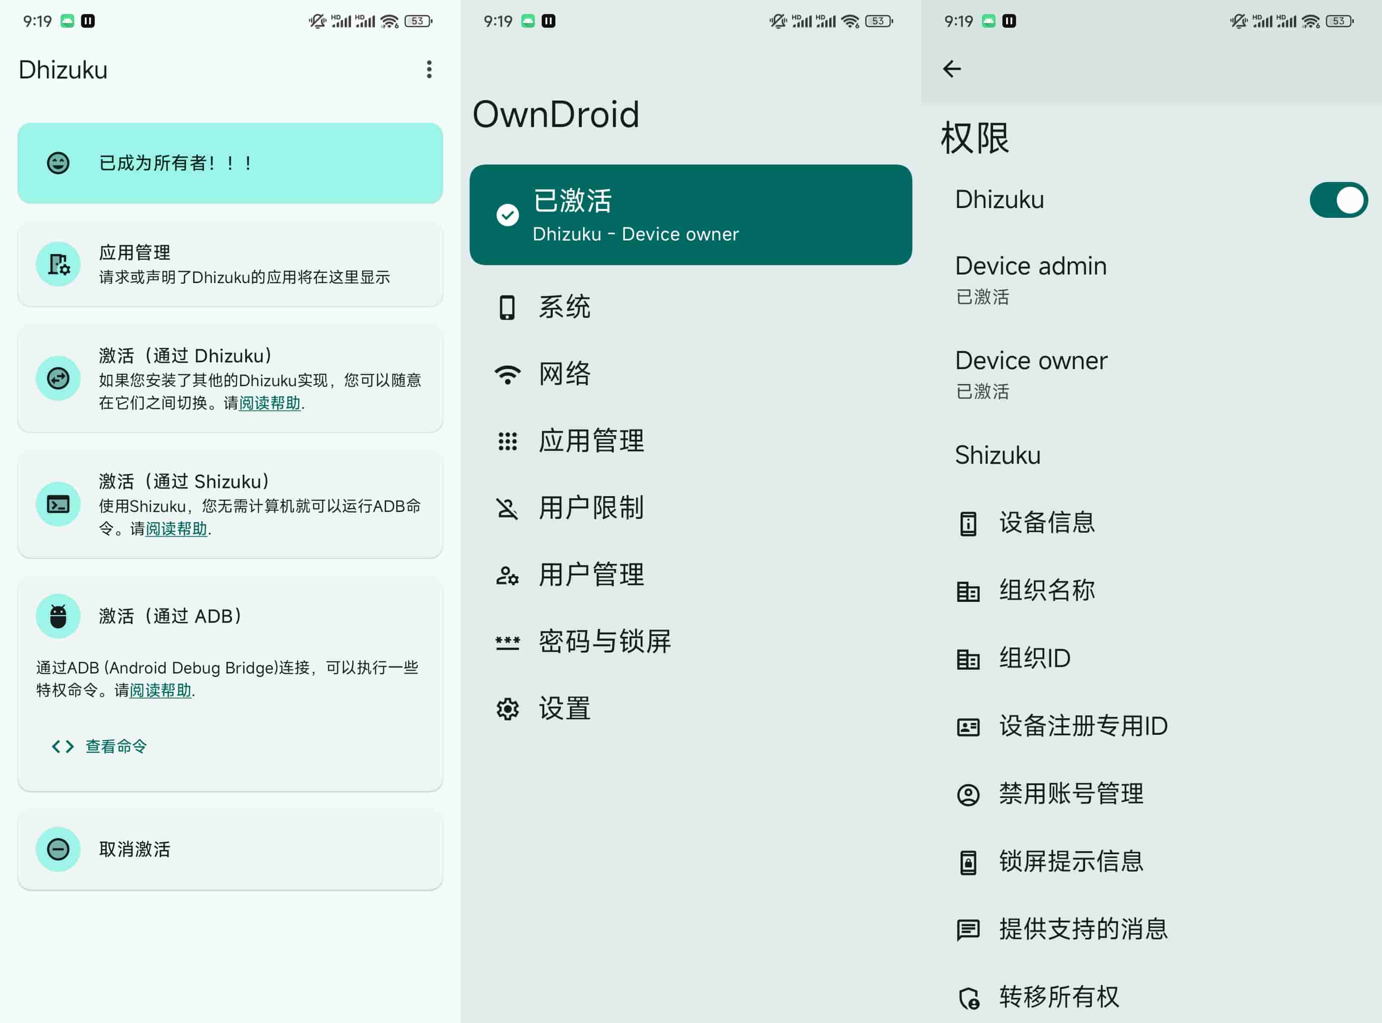Tap the smiley face owner status icon
Viewport: 1382px width, 1023px height.
pyautogui.click(x=58, y=163)
